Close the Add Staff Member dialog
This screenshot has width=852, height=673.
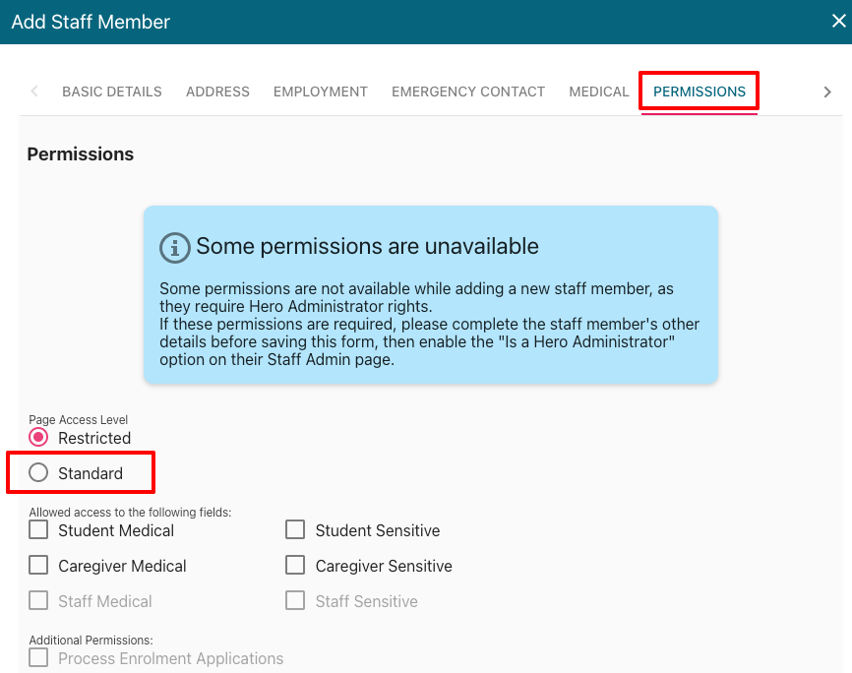coord(838,21)
